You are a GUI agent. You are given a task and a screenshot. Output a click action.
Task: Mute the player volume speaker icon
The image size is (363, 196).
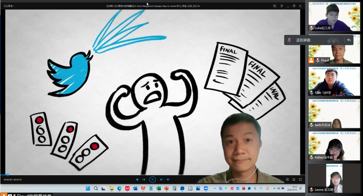click(x=168, y=180)
